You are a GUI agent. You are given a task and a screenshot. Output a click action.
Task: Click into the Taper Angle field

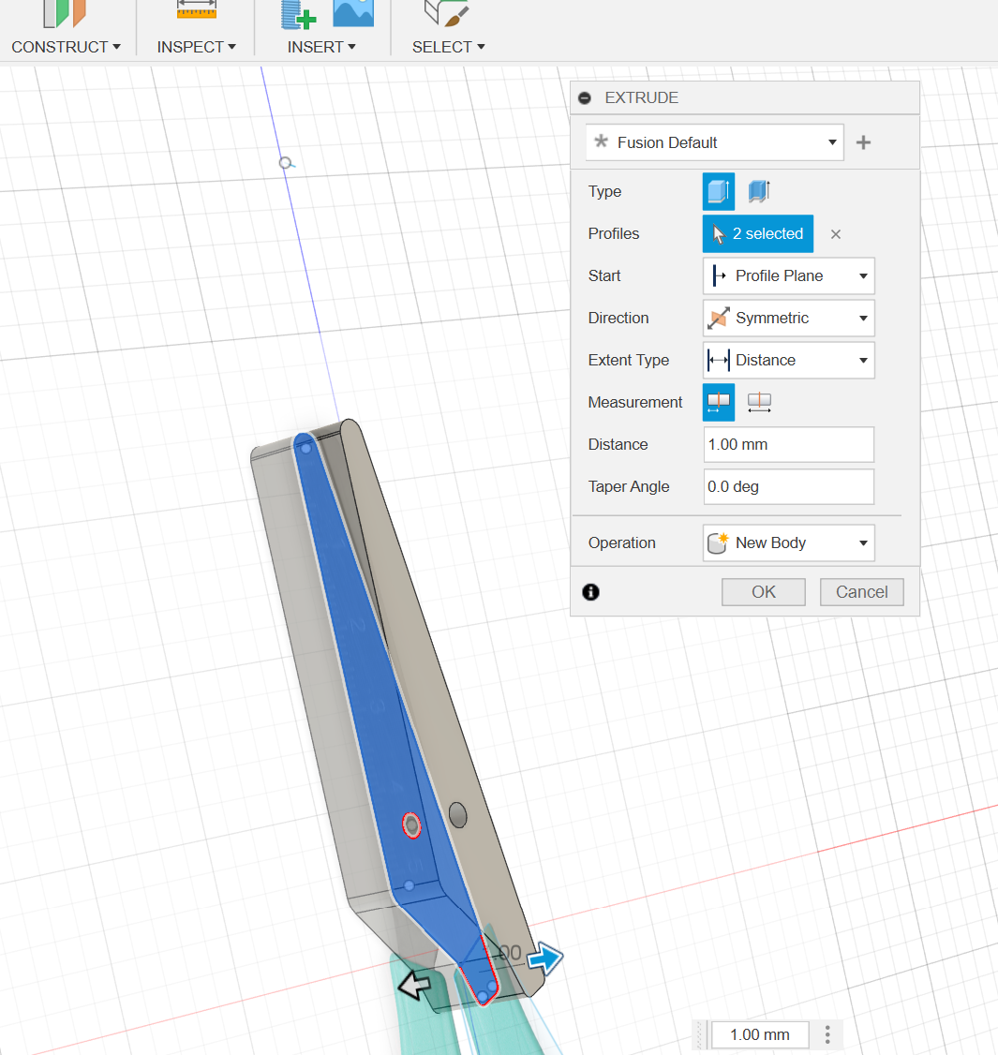click(x=788, y=487)
